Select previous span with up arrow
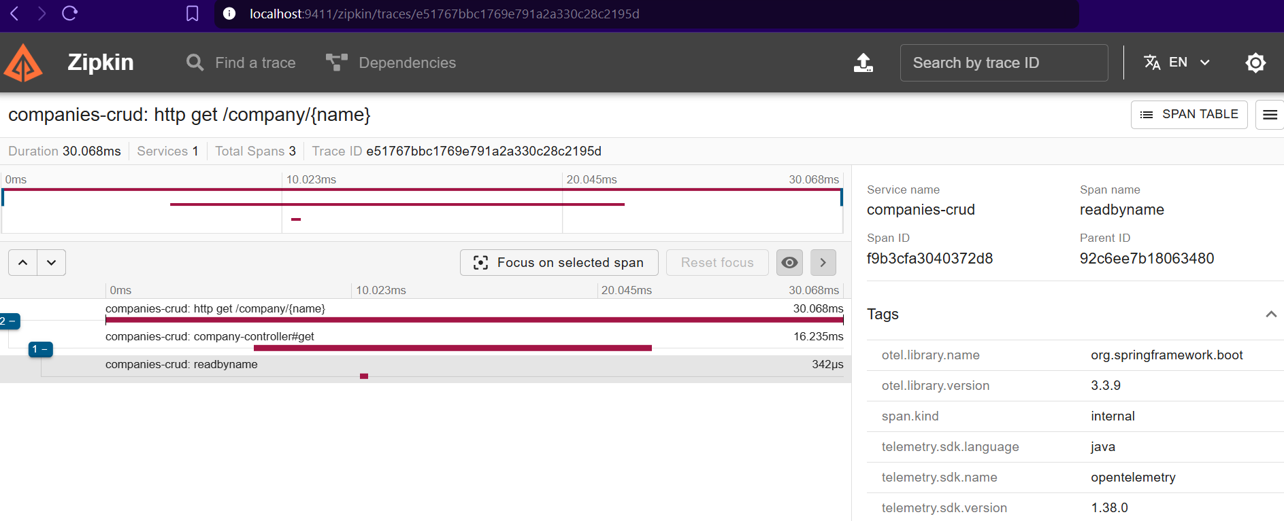1284x521 pixels. click(23, 262)
